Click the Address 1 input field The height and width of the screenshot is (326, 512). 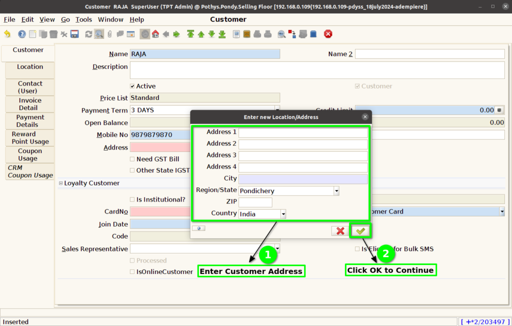point(303,132)
